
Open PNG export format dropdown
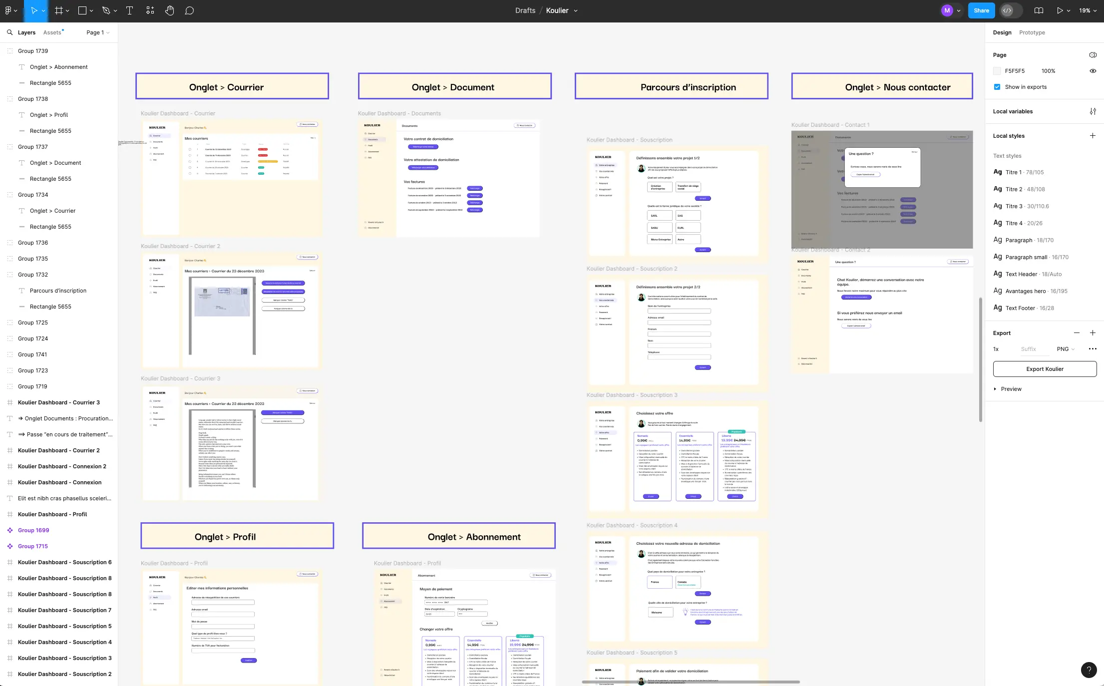(x=1066, y=349)
